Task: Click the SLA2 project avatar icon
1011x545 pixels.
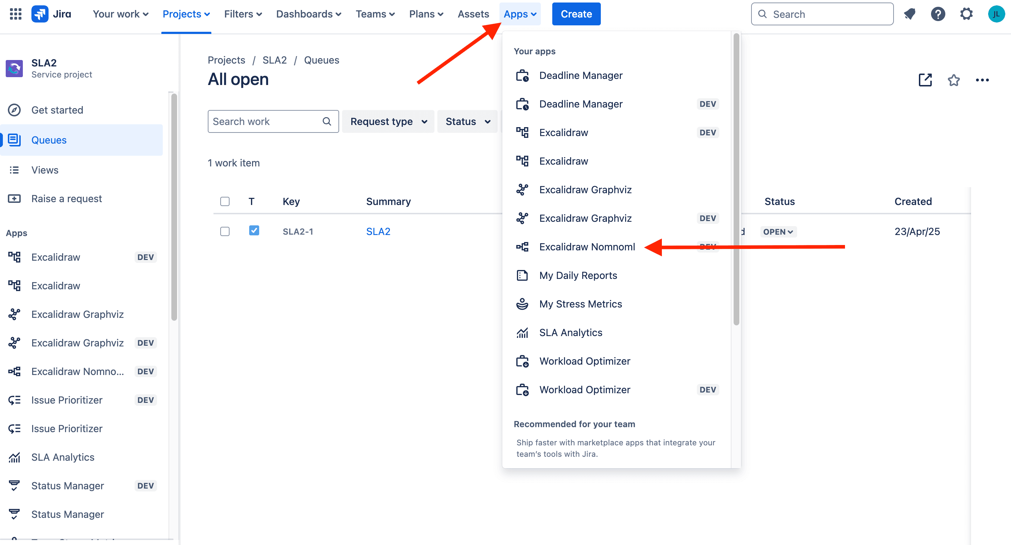Action: click(15, 68)
